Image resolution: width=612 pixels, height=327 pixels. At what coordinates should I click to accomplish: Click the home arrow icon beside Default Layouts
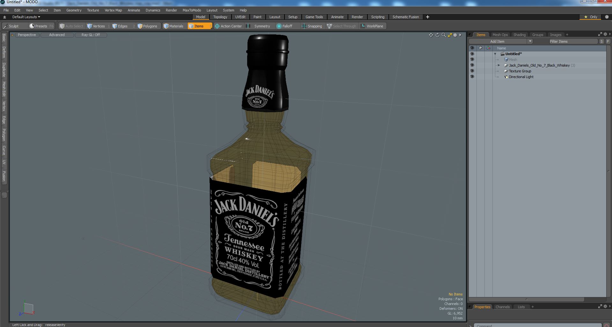click(4, 17)
